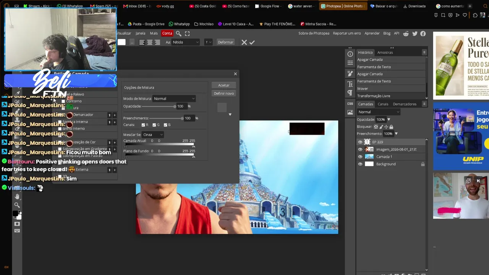The height and width of the screenshot is (275, 489).
Task: Switch to the Amostras tab
Action: [385, 52]
